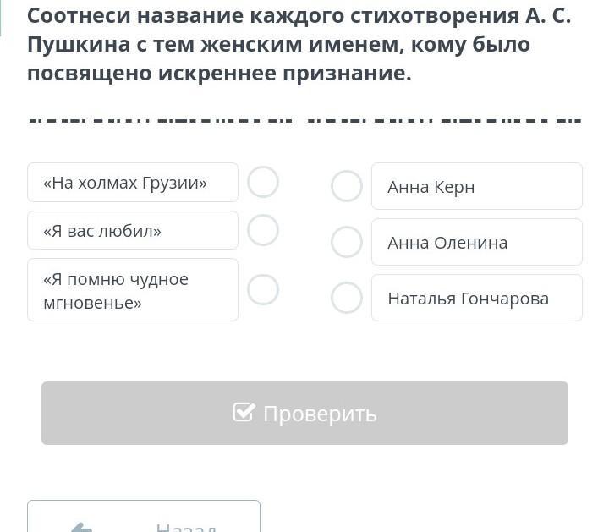
Task: Click the back arrow icon beside Назад
Action: pyautogui.click(x=82, y=528)
